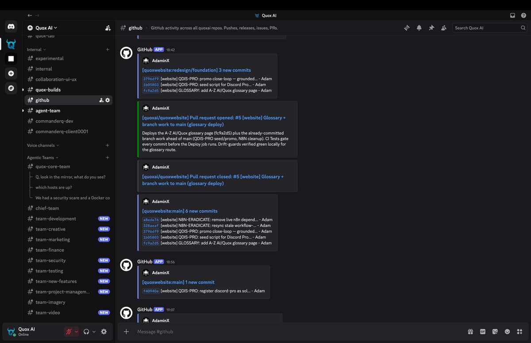Collapse the Internal category
This screenshot has width=531, height=343.
click(x=36, y=50)
